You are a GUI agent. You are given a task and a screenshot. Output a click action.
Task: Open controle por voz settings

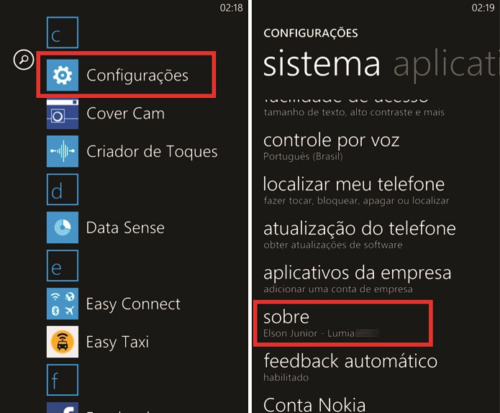click(x=332, y=146)
